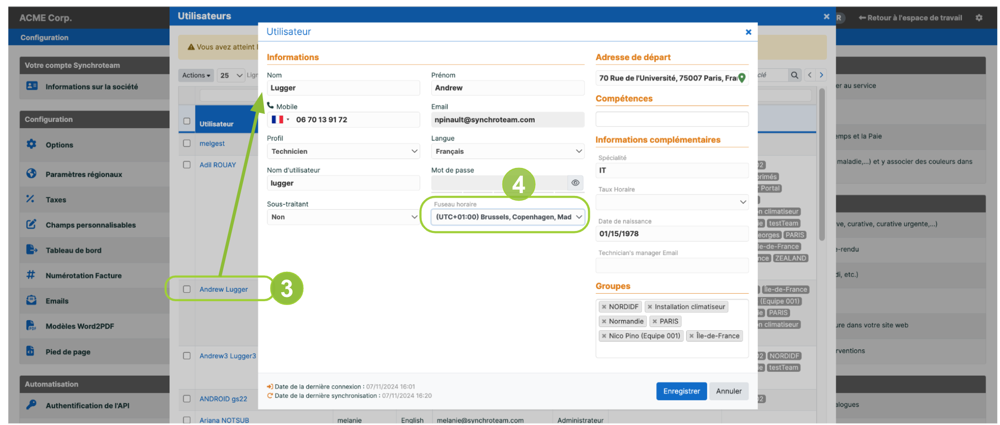
Task: Click the Numérotation Facture hash icon
Action: coord(31,275)
